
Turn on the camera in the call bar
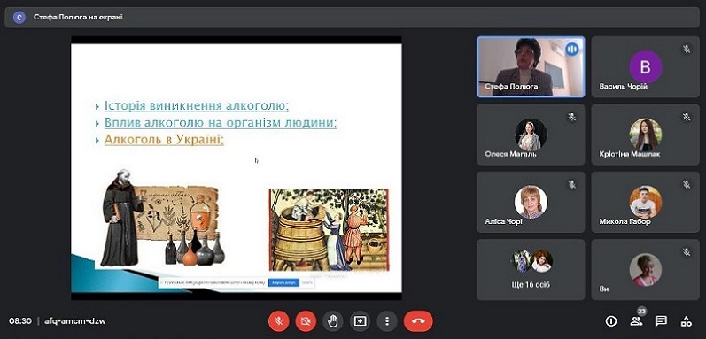click(306, 321)
